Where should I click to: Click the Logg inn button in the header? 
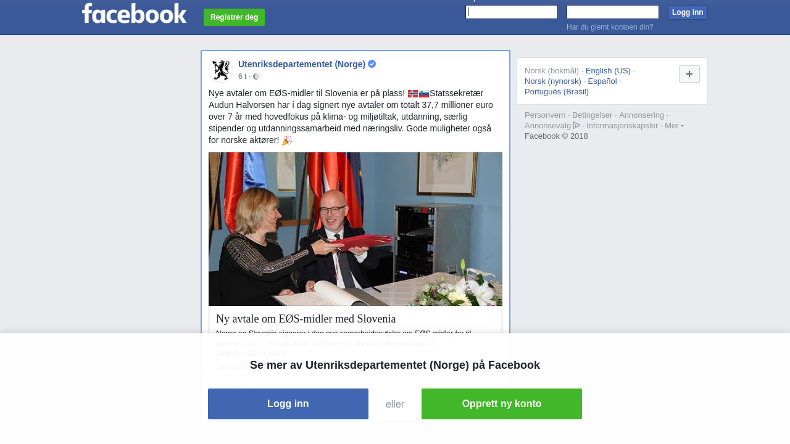[x=688, y=12]
